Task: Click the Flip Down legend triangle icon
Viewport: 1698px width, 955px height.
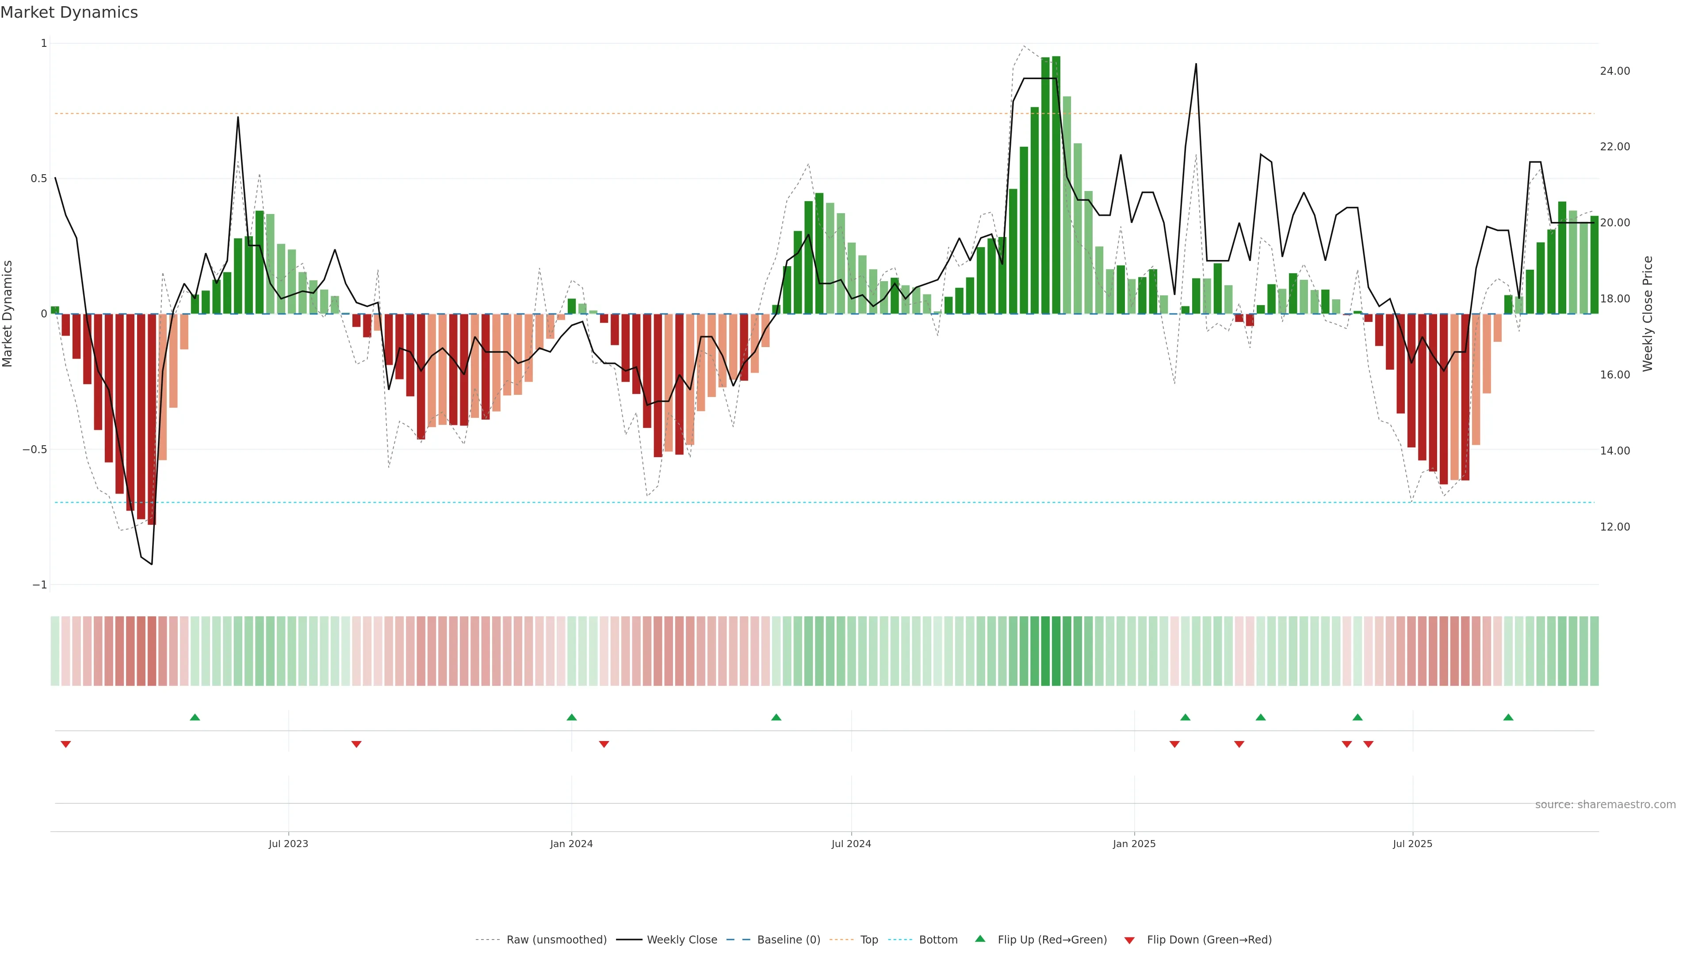Action: [x=1129, y=940]
